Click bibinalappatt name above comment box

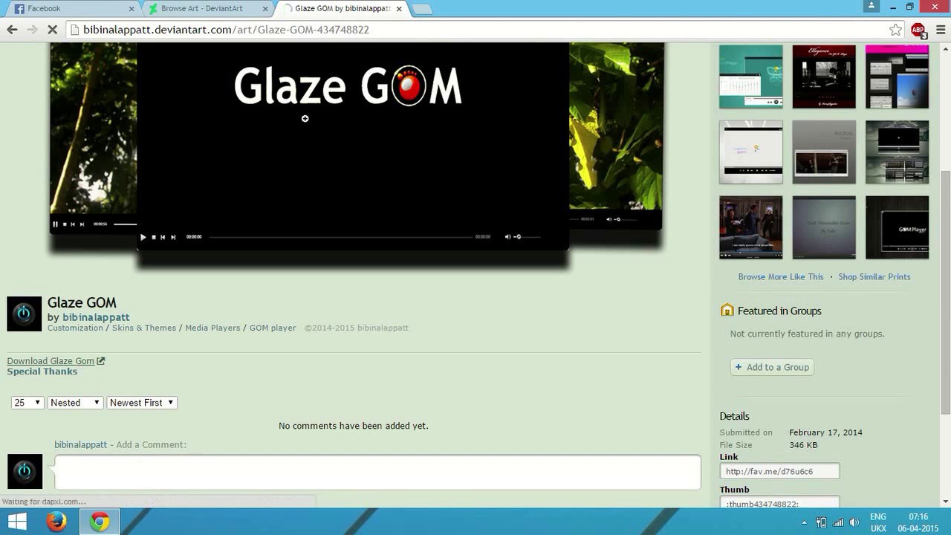tap(80, 444)
